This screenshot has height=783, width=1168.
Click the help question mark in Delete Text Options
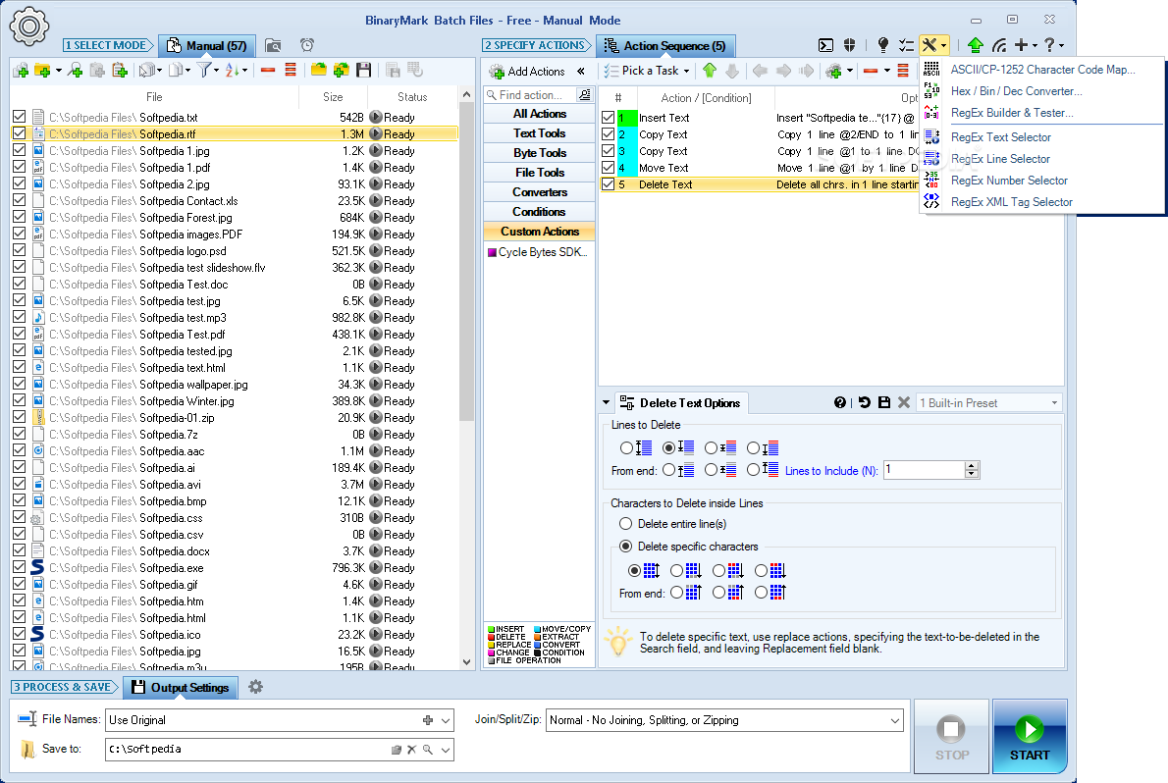click(x=840, y=402)
